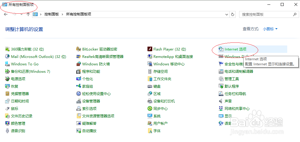The width and height of the screenshot is (300, 142).
Task: Open the 用户帐户 link
Action: (161, 123)
